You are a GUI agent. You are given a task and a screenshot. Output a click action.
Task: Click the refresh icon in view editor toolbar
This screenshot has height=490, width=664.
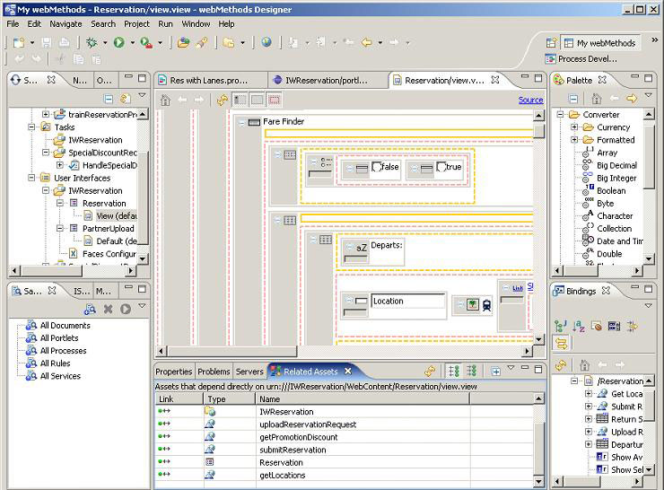click(x=222, y=100)
